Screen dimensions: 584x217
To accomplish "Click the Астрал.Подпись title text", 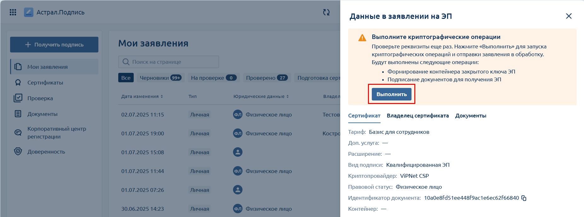I will [61, 12].
